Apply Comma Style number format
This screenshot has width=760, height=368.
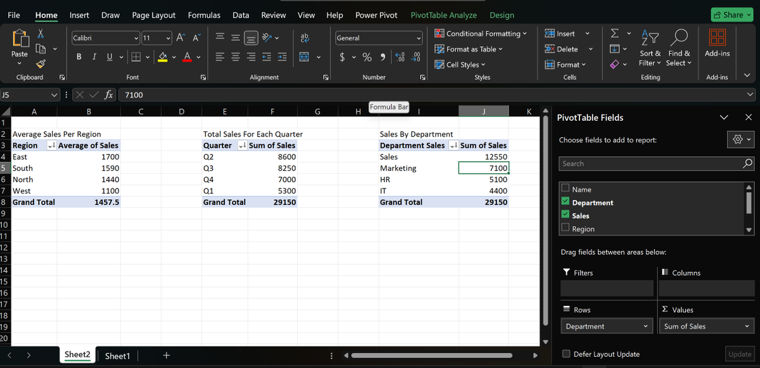tap(384, 57)
